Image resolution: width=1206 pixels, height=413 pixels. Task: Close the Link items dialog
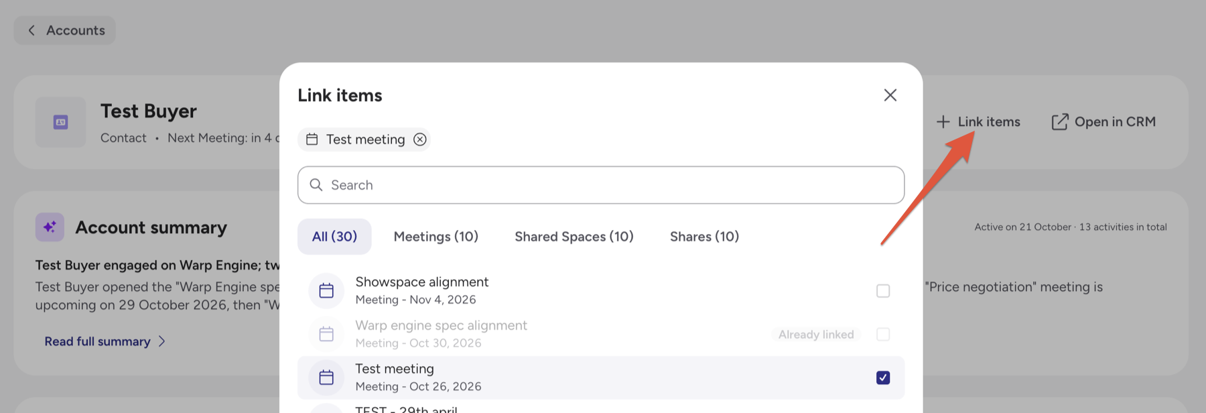pyautogui.click(x=890, y=95)
